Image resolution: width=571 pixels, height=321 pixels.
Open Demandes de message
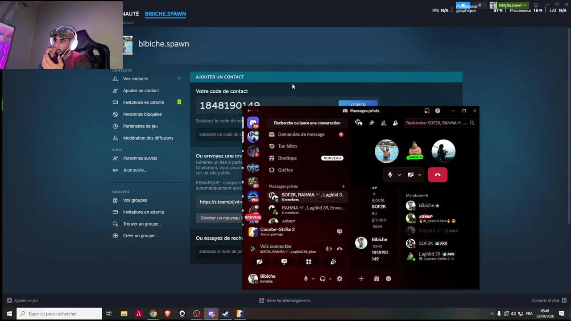point(306,134)
